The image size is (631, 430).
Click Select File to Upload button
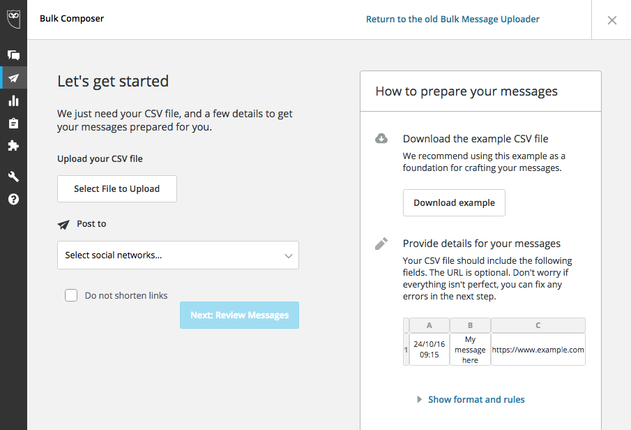point(117,188)
